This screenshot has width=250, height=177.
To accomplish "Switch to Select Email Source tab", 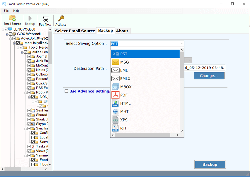I will coord(75,31).
